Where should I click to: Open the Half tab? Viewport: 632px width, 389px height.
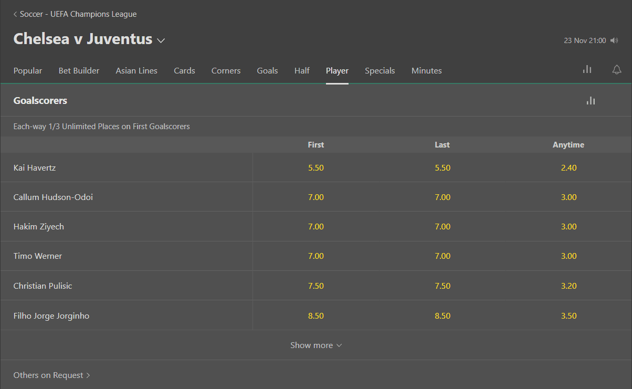pyautogui.click(x=302, y=71)
